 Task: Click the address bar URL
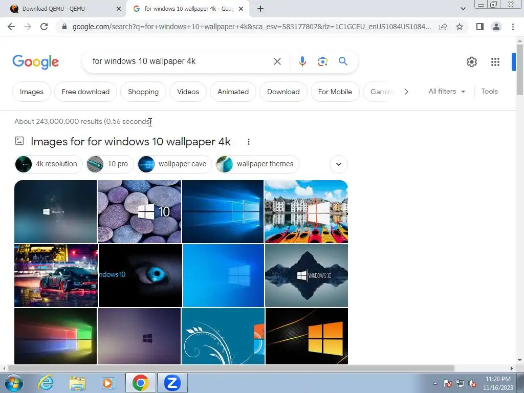coord(251,27)
